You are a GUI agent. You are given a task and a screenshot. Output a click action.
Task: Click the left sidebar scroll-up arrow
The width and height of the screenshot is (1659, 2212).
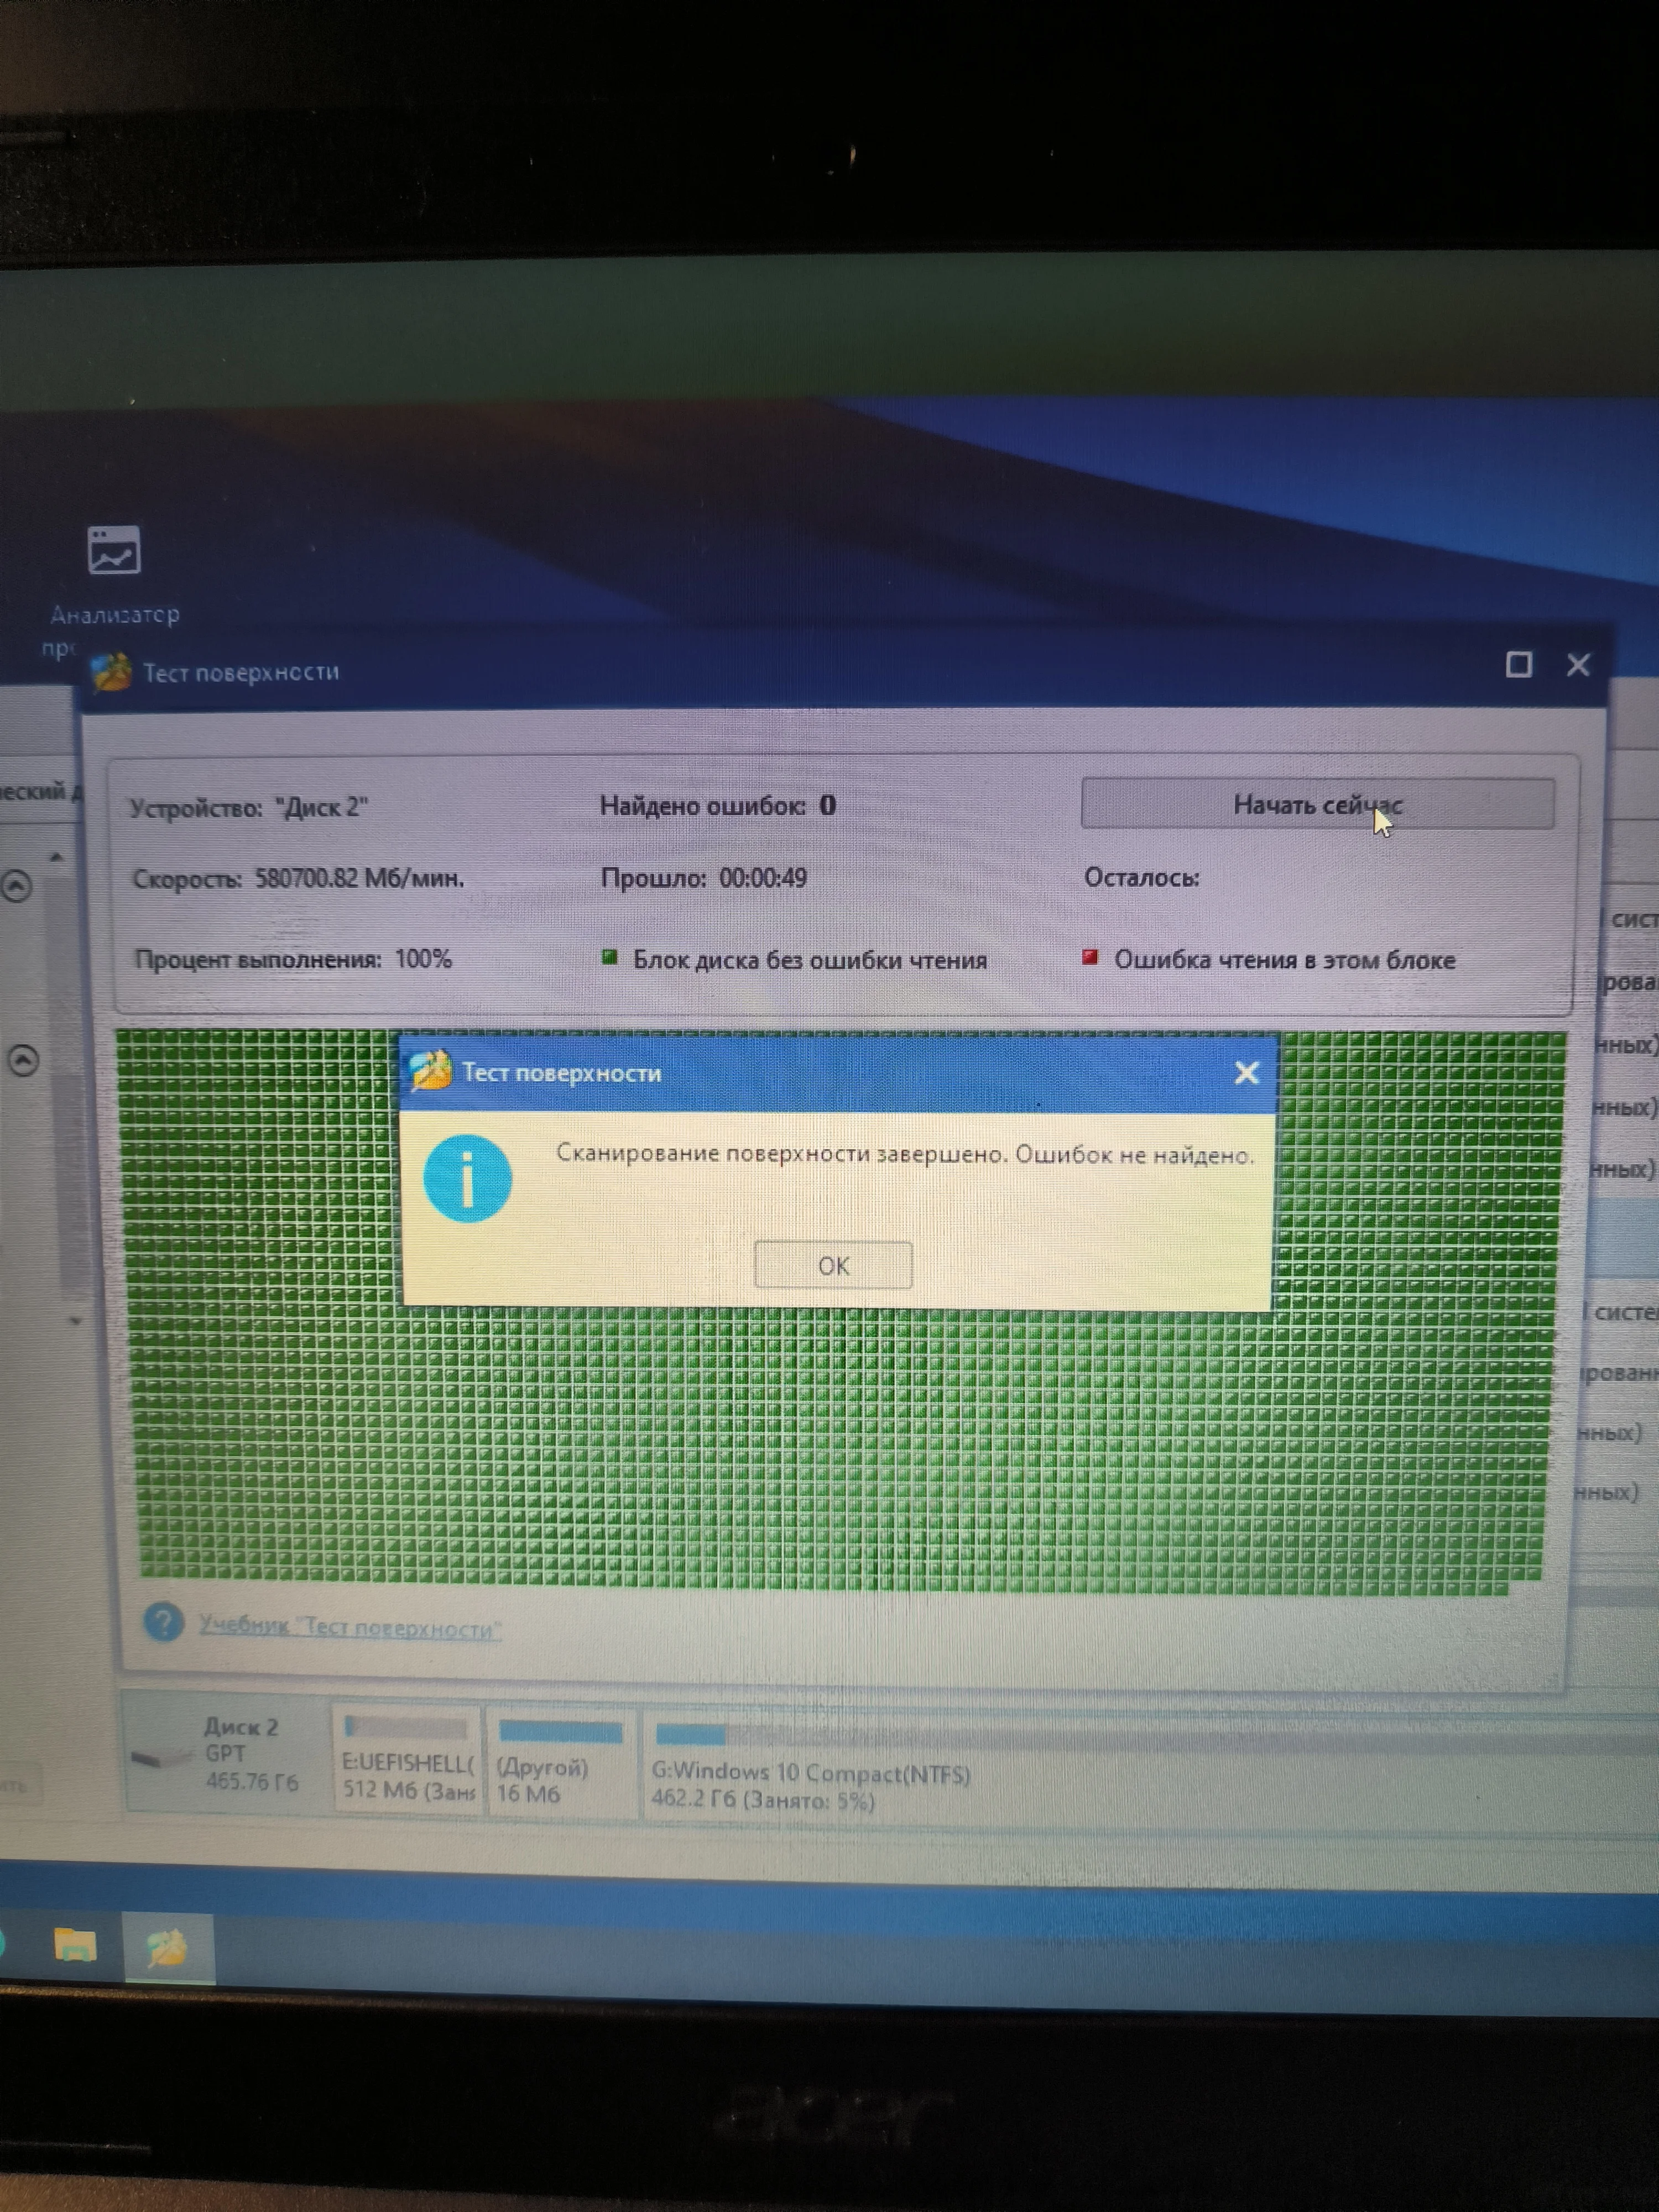[57, 857]
